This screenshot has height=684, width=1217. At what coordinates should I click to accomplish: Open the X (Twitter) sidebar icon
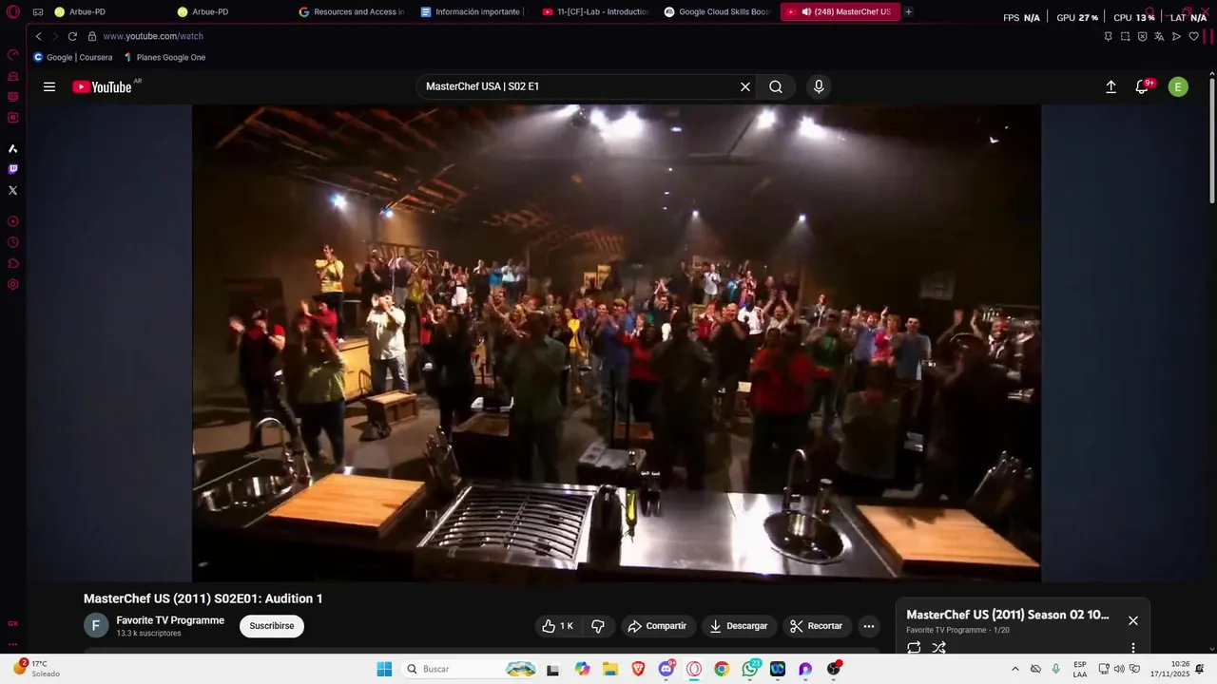pos(13,190)
